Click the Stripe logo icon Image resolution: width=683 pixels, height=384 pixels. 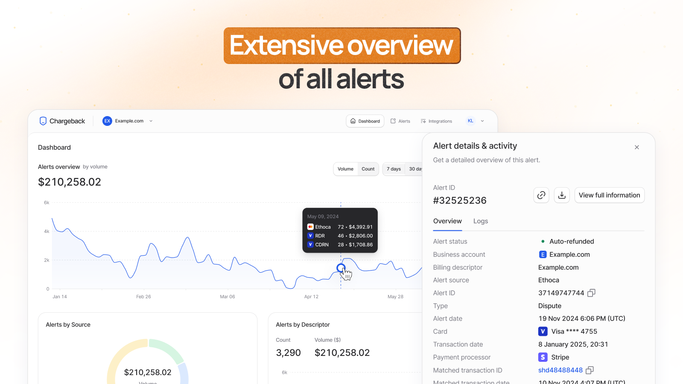[x=543, y=357]
